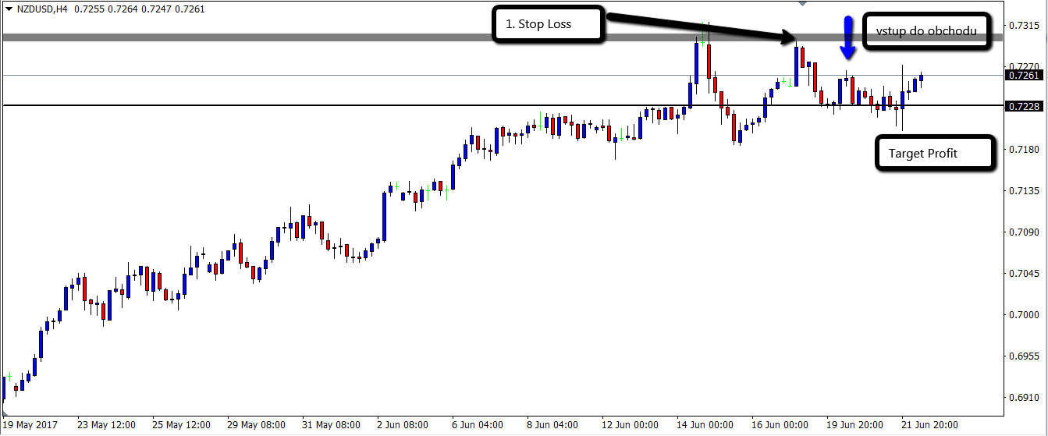This screenshot has width=1048, height=436.
Task: Click the 21 Jun 20:00 time label
Action: click(x=931, y=425)
